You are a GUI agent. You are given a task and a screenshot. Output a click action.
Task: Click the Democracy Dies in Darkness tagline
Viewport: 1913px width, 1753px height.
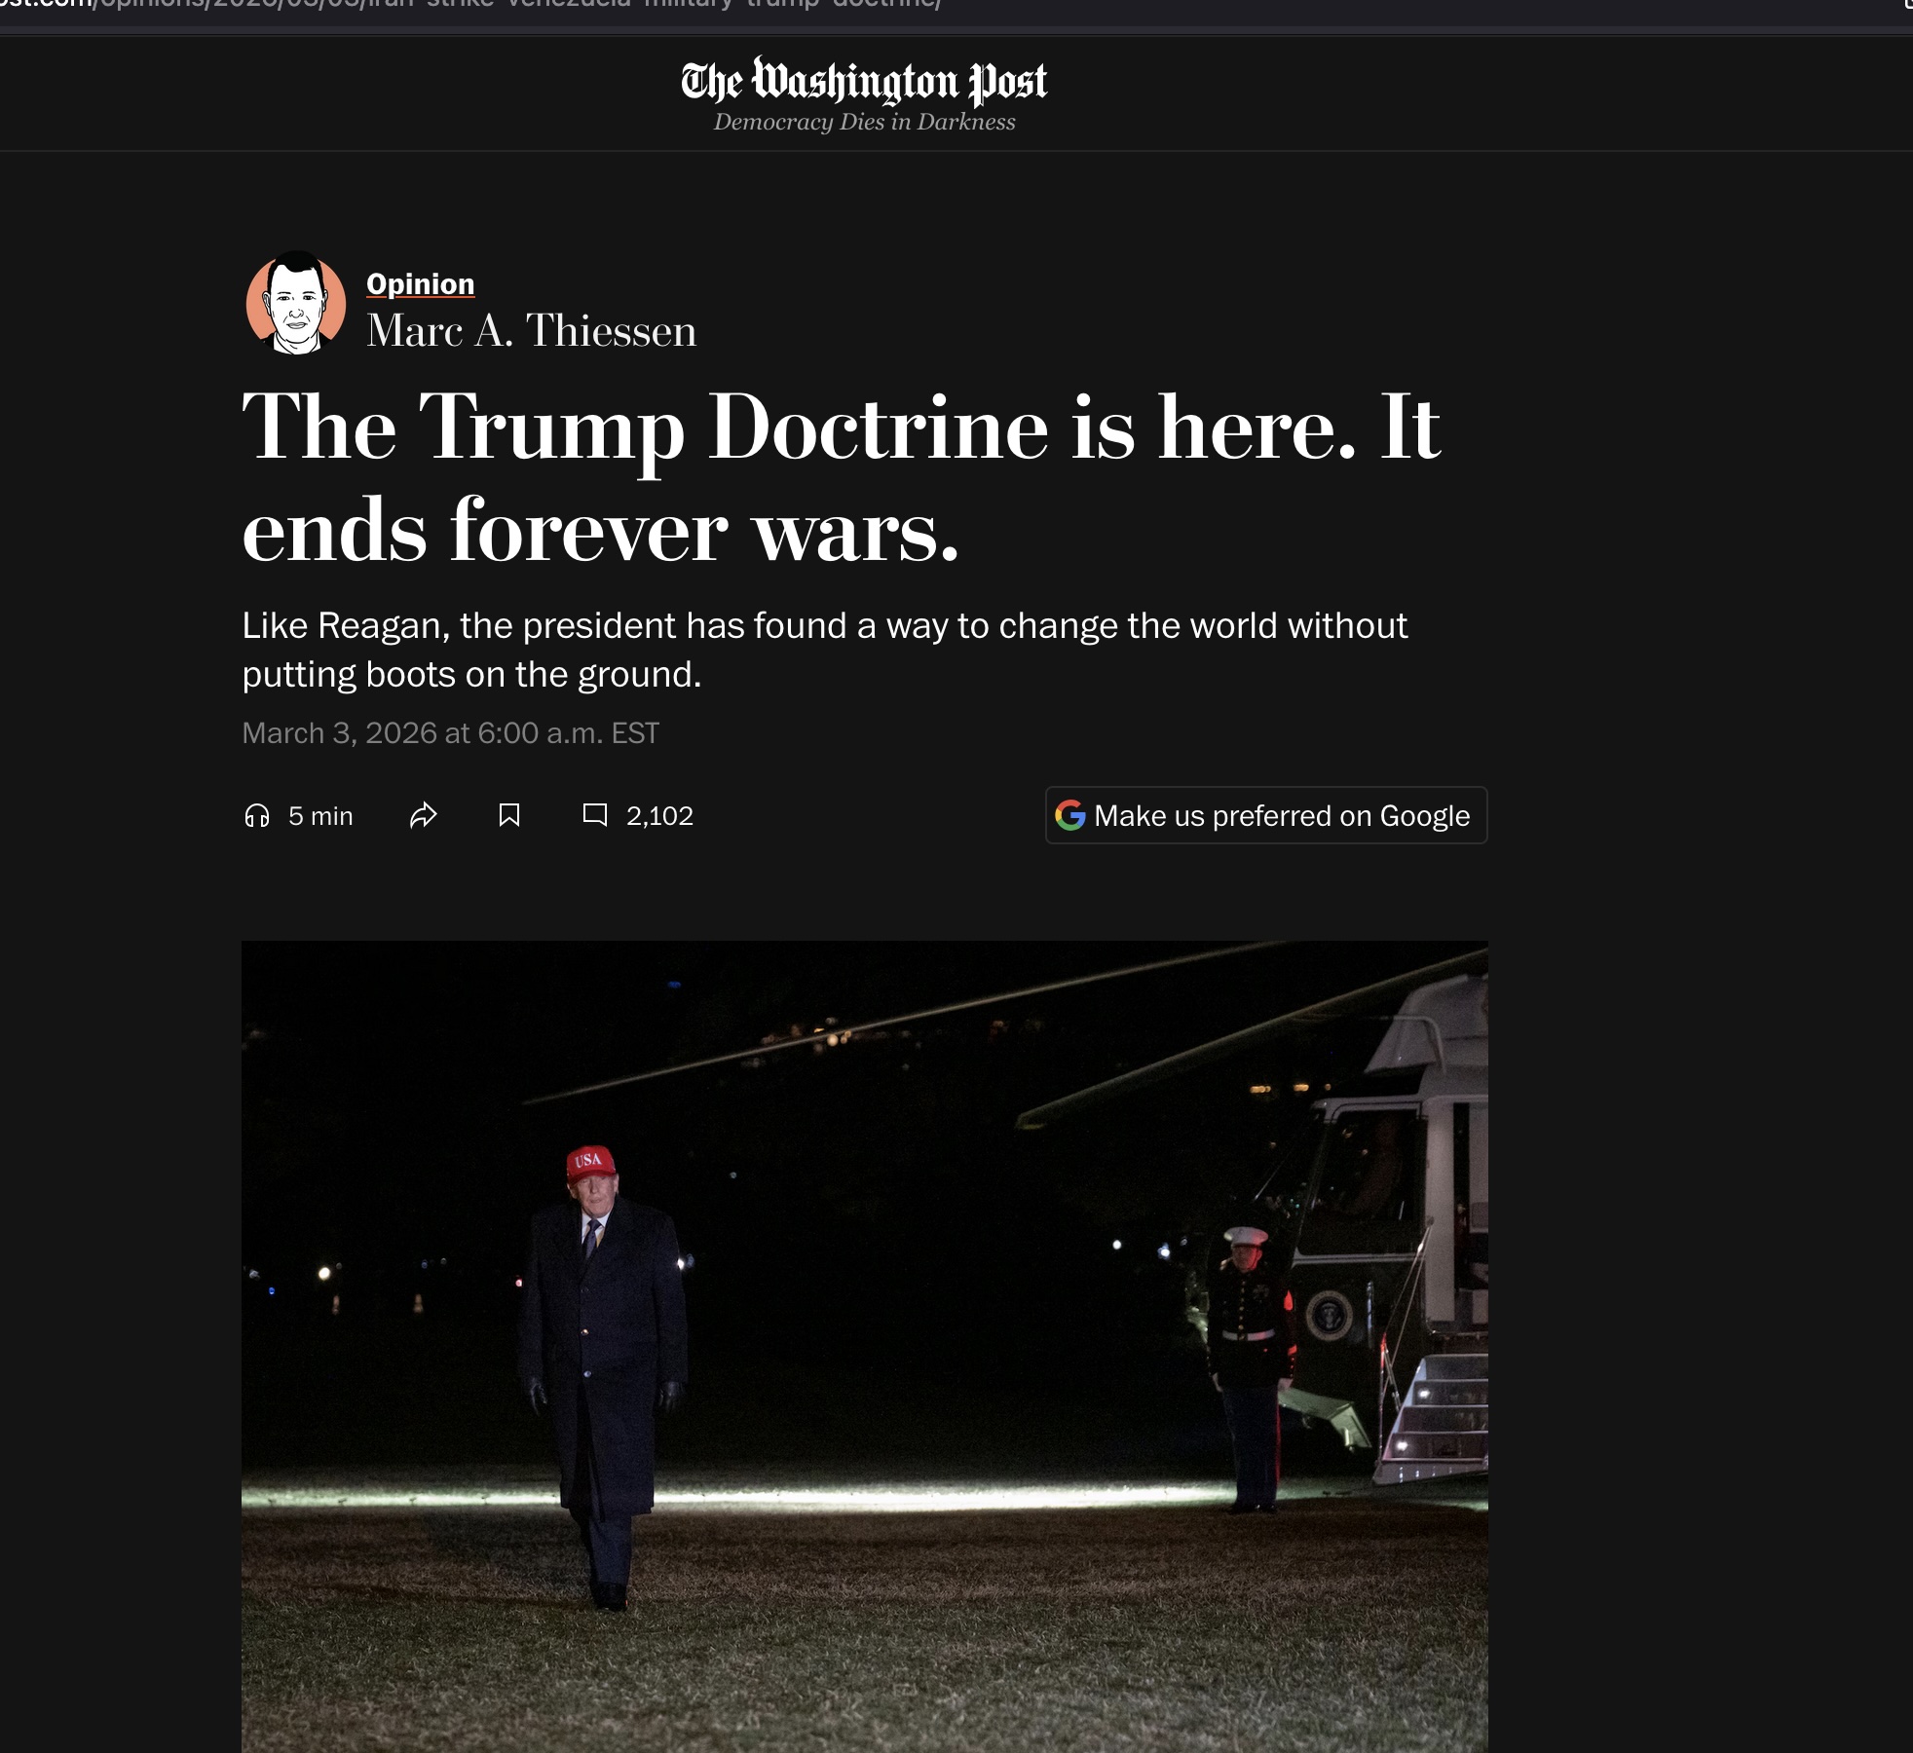pos(865,122)
